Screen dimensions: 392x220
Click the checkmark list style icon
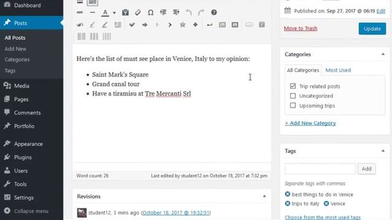coord(132,24)
